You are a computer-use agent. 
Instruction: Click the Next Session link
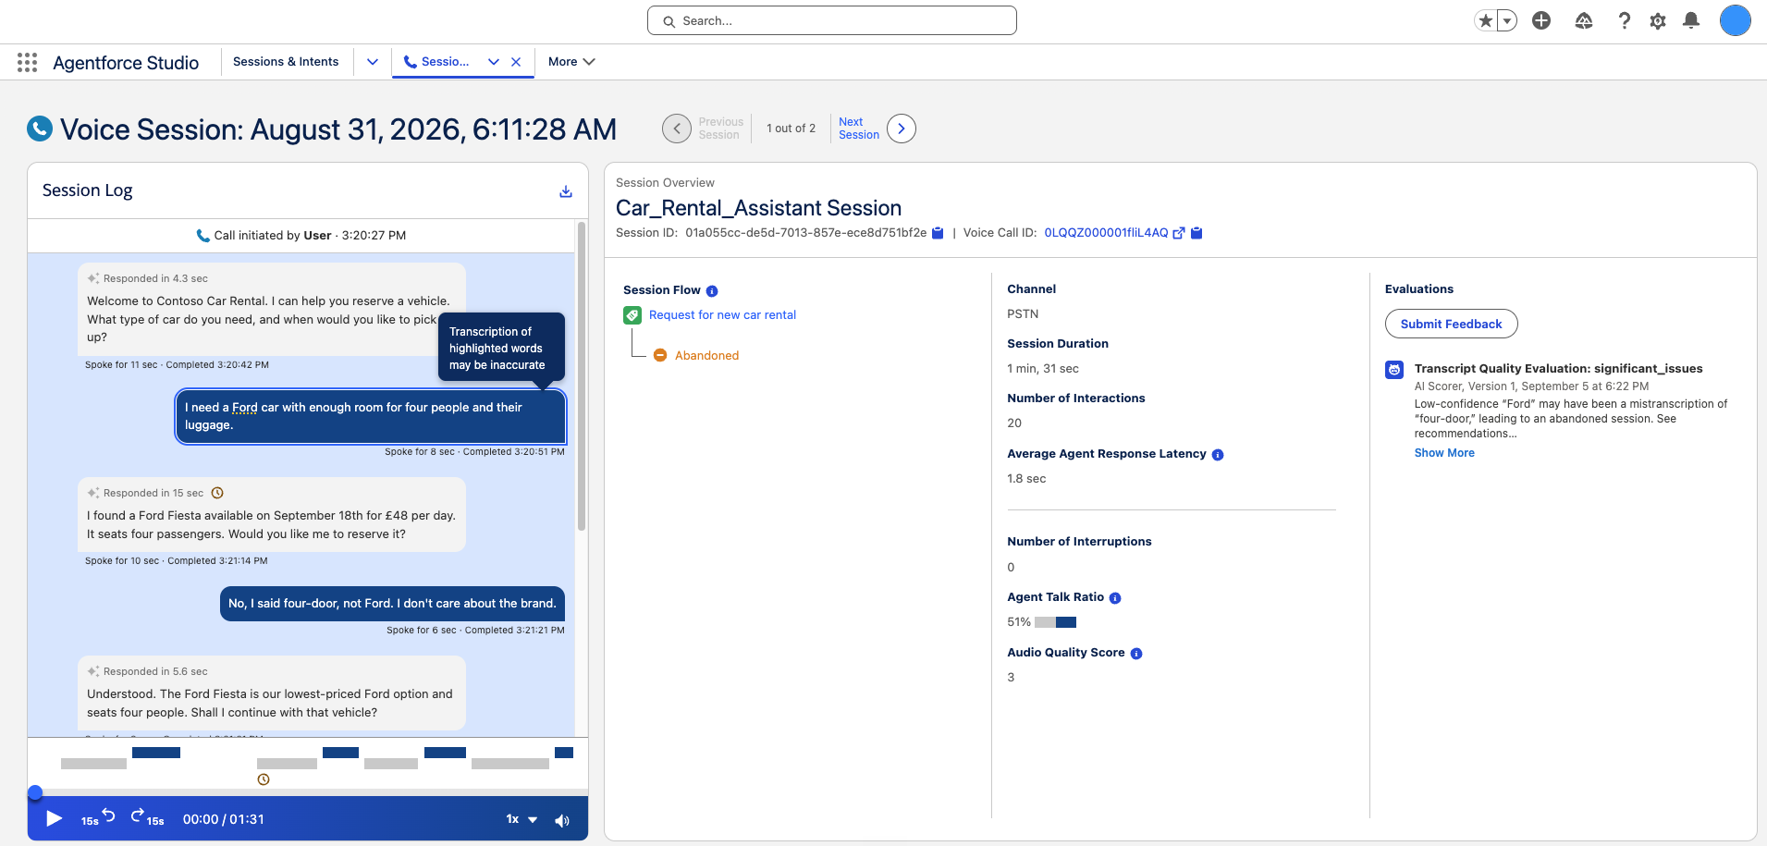[x=859, y=129]
